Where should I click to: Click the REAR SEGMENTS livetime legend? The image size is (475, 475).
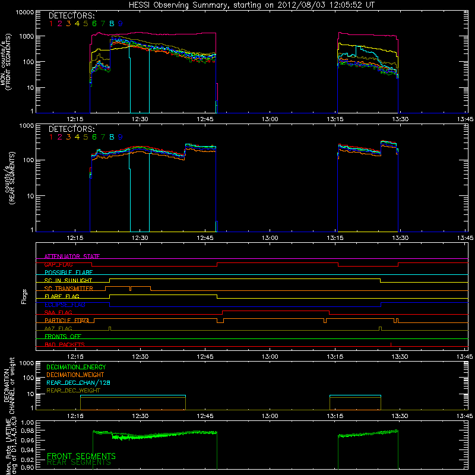79,463
